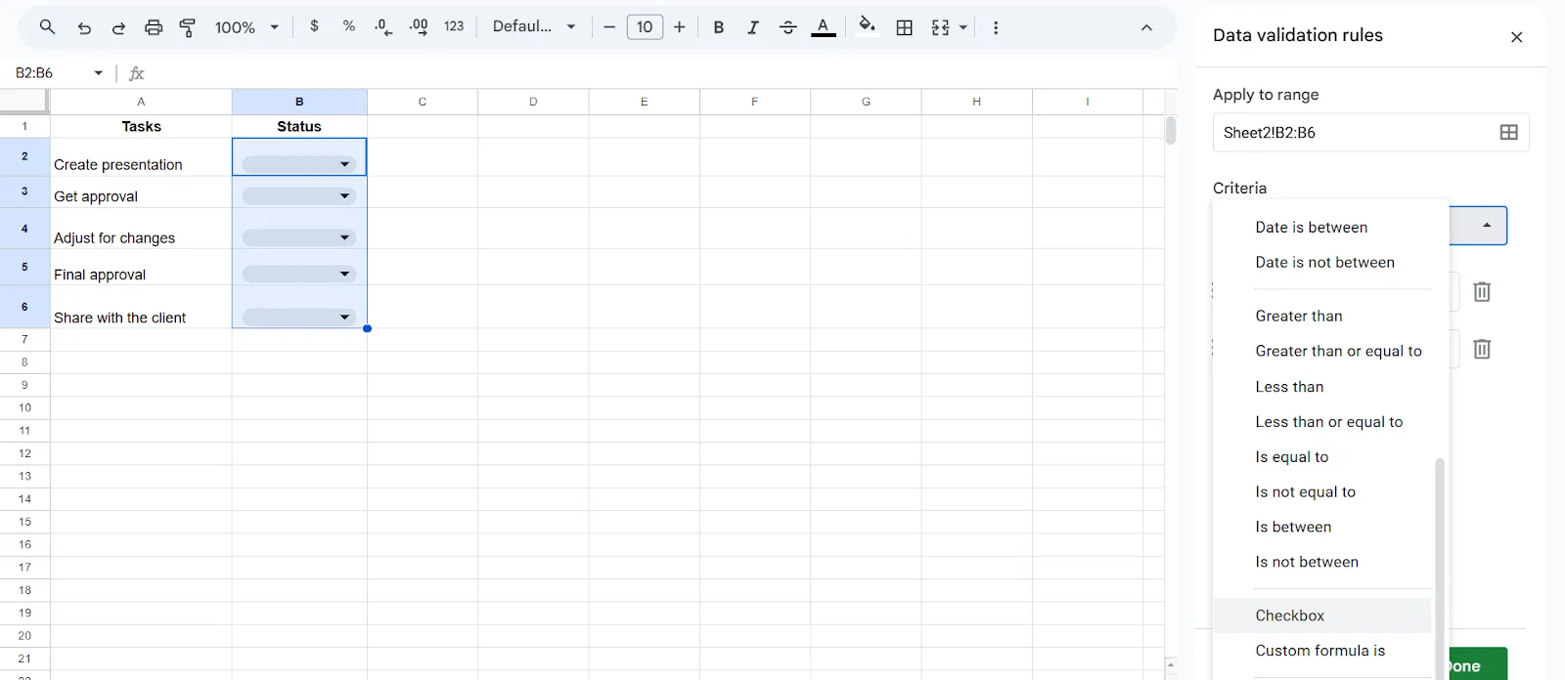Print the spreadsheet
The height and width of the screenshot is (680, 1565).
point(154,27)
